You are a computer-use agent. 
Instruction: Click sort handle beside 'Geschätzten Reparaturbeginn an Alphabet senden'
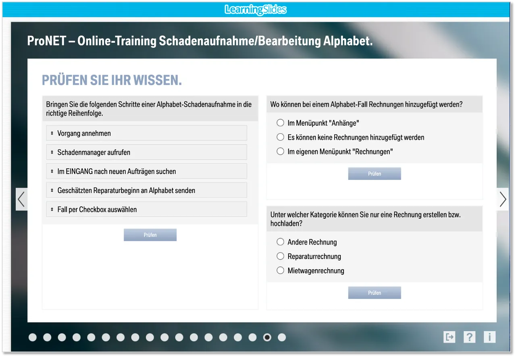pyautogui.click(x=52, y=190)
